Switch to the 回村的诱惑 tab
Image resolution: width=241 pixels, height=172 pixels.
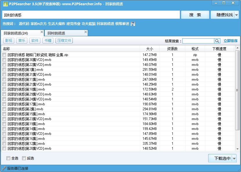click(56, 33)
